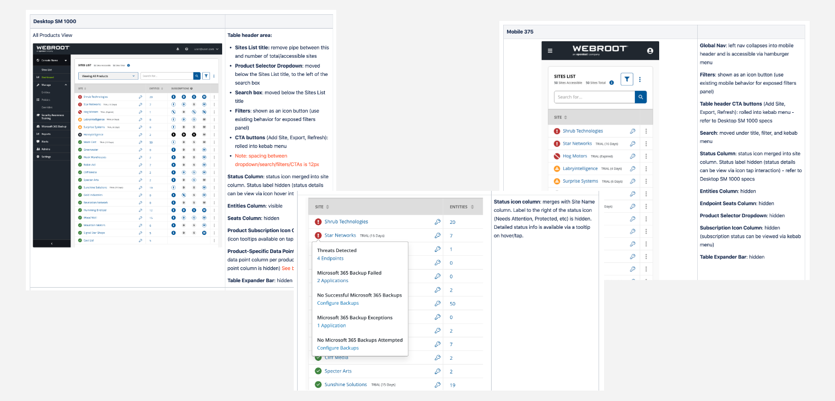Open hamburger menu in mobile mockup

pyautogui.click(x=550, y=51)
